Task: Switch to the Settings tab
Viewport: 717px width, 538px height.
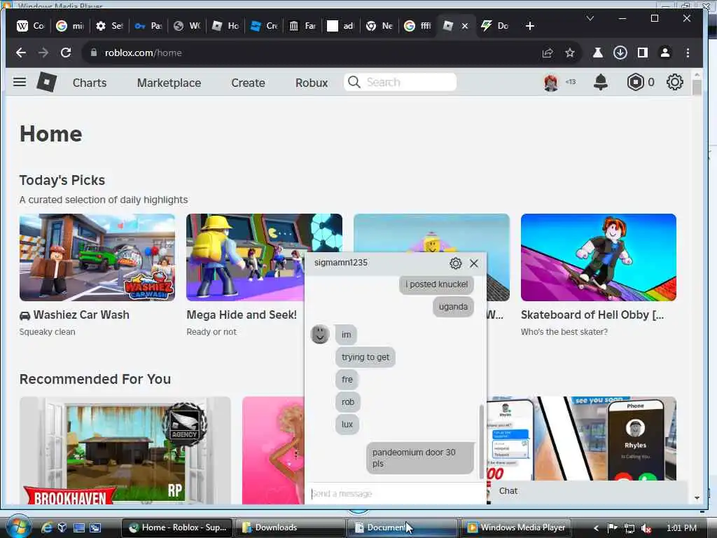Action: click(109, 26)
